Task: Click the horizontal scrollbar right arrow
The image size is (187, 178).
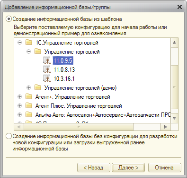Action: [x=166, y=127]
